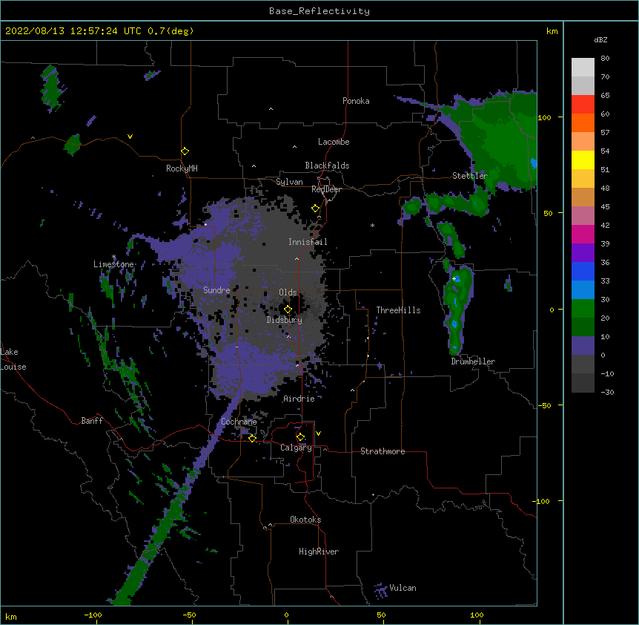Click the Sylvan town label
This screenshot has height=625, width=639.
point(289,182)
